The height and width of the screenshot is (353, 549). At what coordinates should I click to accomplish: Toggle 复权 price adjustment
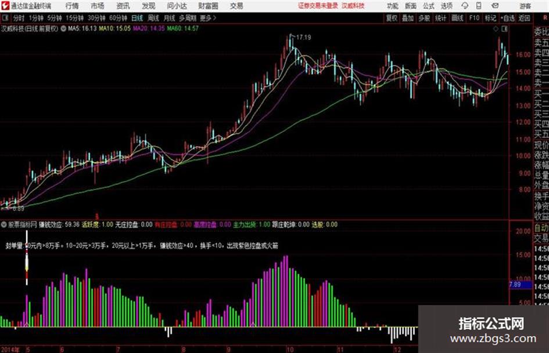pyautogui.click(x=392, y=18)
